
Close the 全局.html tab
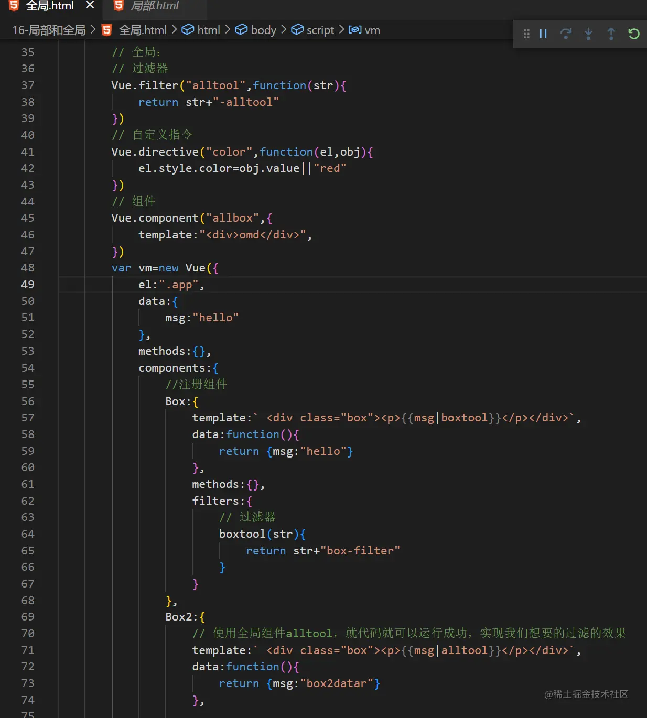click(90, 5)
